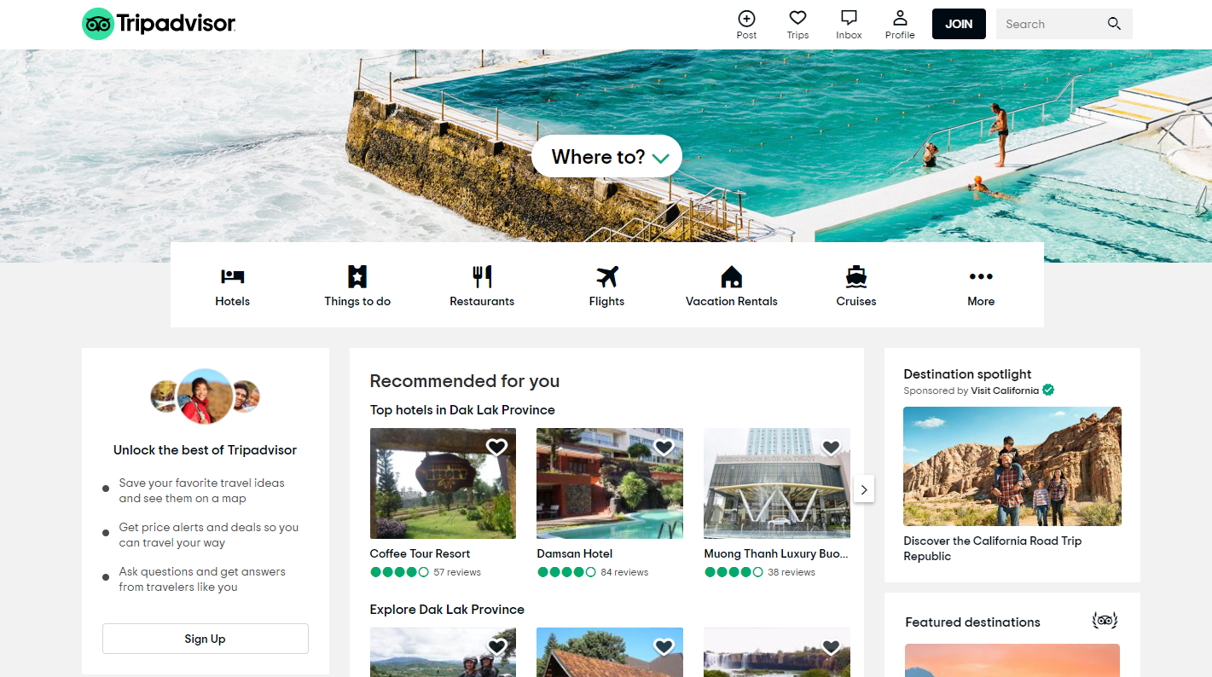Image resolution: width=1212 pixels, height=677 pixels.
Task: Save Muong Thanh Luxury hotel with heart
Action: [x=831, y=447]
